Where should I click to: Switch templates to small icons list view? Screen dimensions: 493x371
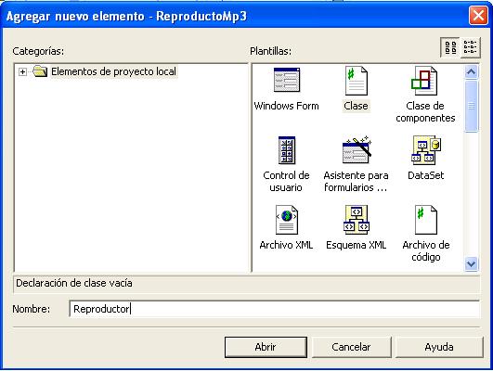471,47
